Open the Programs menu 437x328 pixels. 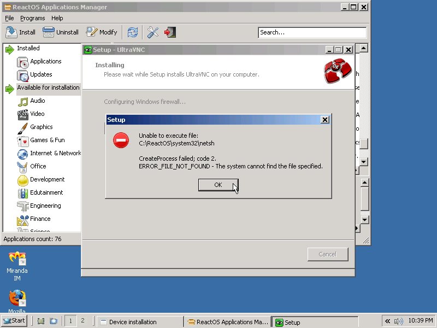(x=33, y=18)
